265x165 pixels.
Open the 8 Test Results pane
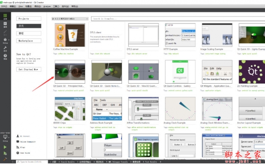pyautogui.click(x=150, y=162)
